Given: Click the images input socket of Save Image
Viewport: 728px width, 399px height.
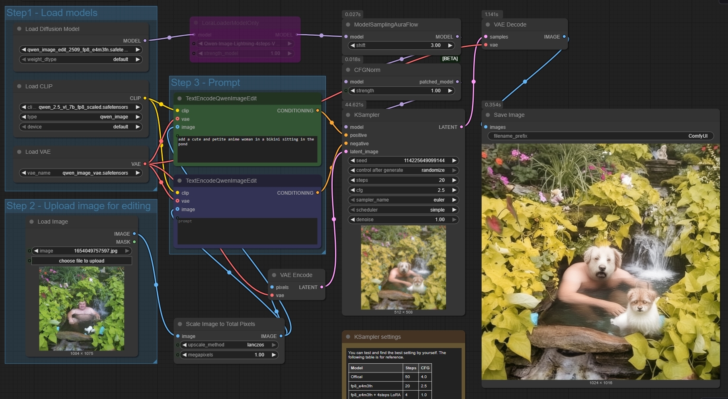Looking at the screenshot, I should pyautogui.click(x=486, y=127).
